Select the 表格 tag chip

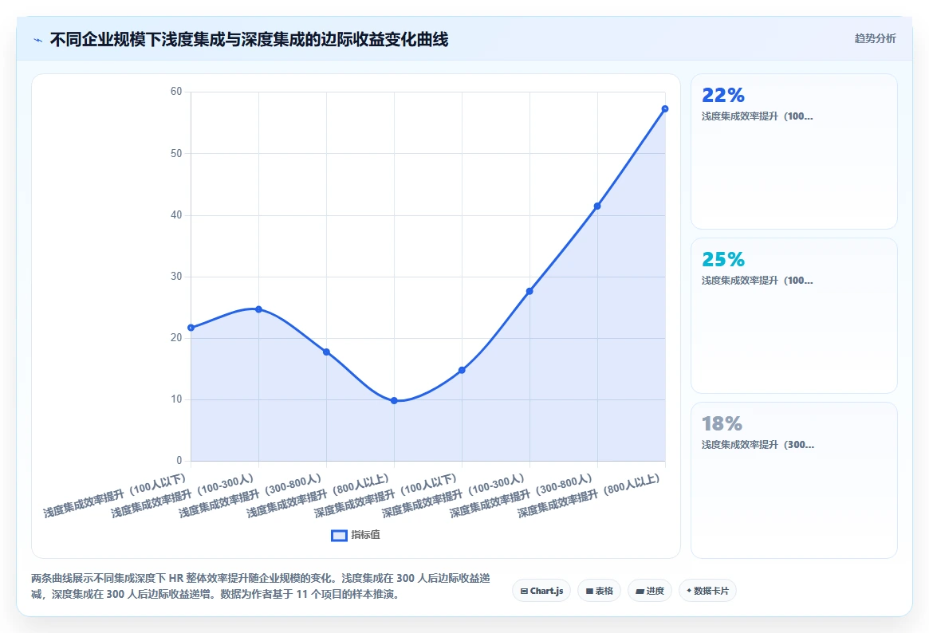pos(599,591)
